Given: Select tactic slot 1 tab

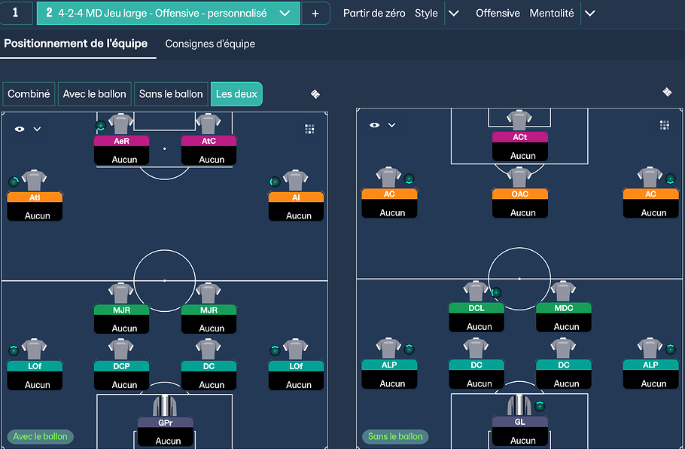Looking at the screenshot, I should (17, 14).
